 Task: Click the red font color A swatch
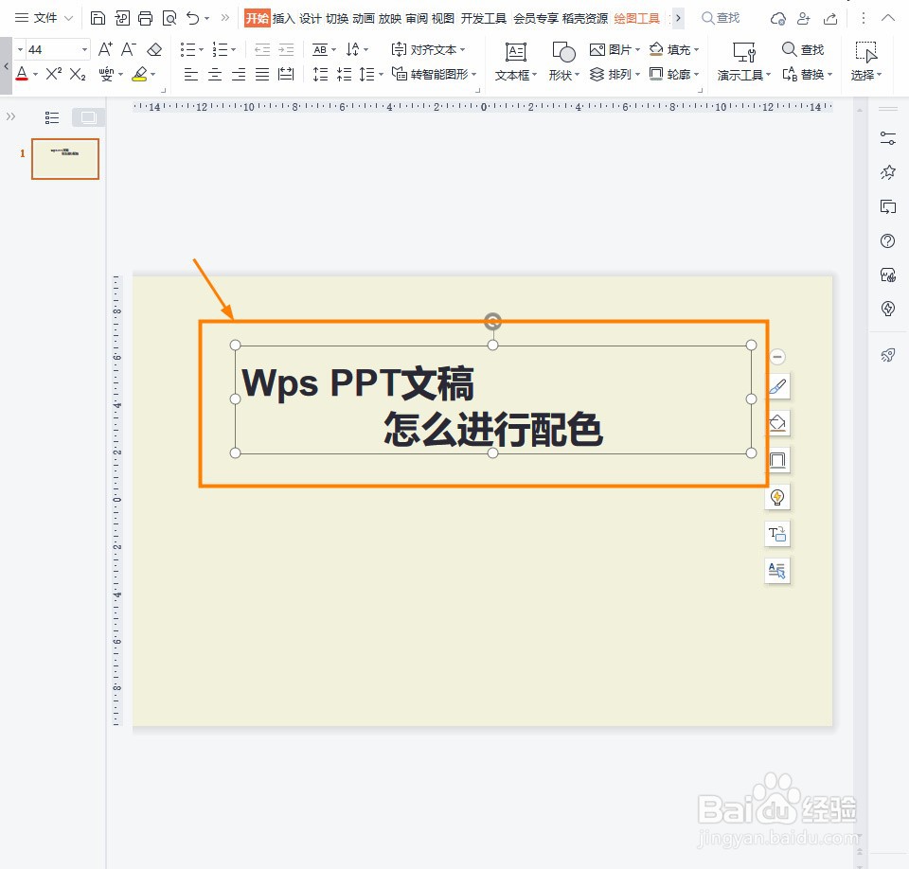click(x=22, y=74)
